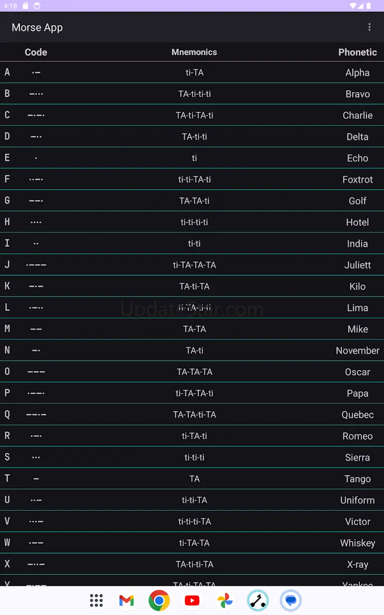Open Google Photos pinwheel icon

coord(224,600)
